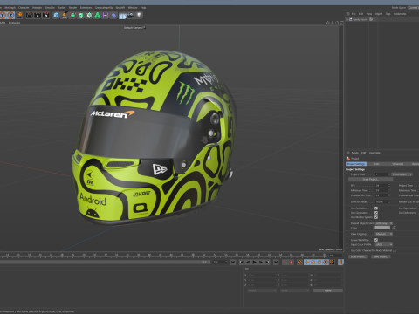Screen dimensions: 419x314
Task: Open the Simulate menu
Action: tap(50, 8)
